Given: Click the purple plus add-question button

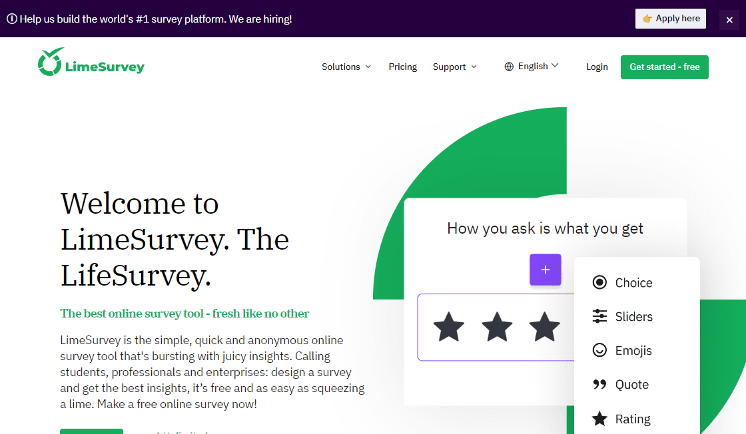Looking at the screenshot, I should tap(546, 270).
